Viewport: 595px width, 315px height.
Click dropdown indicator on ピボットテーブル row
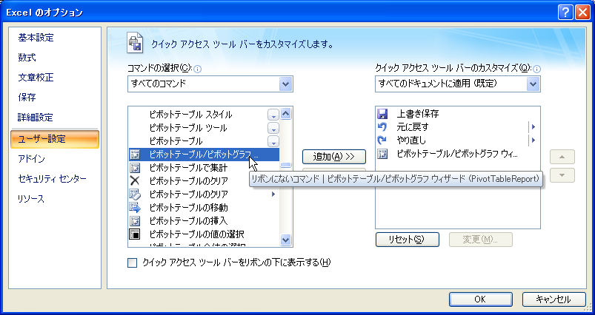[273, 141]
